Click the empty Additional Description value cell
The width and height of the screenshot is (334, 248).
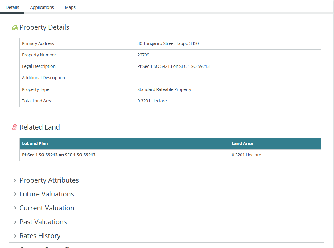click(228, 78)
